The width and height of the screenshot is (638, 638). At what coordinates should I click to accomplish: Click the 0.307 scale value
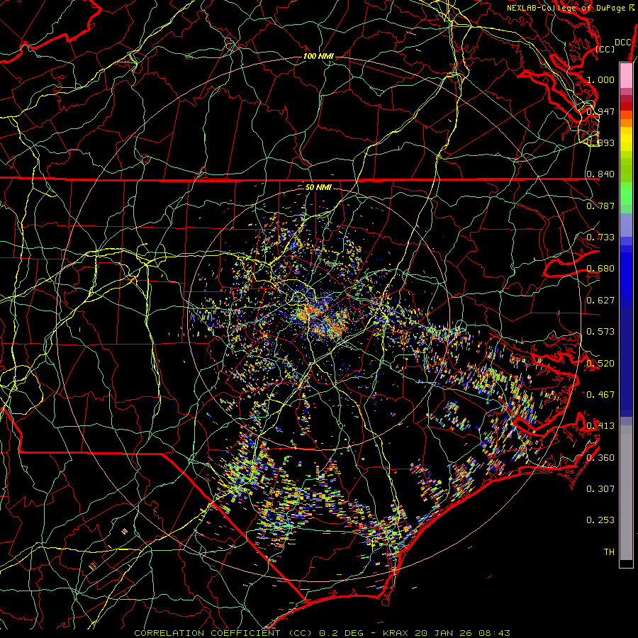pos(600,488)
